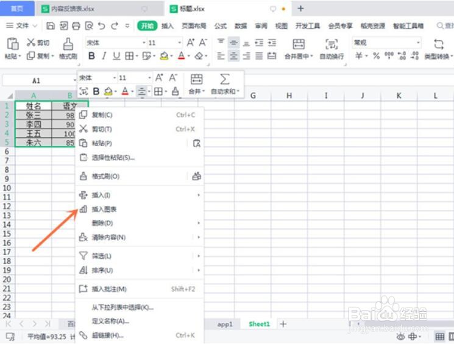Toggle Italic in the ribbon
454x344 pixels.
point(104,55)
